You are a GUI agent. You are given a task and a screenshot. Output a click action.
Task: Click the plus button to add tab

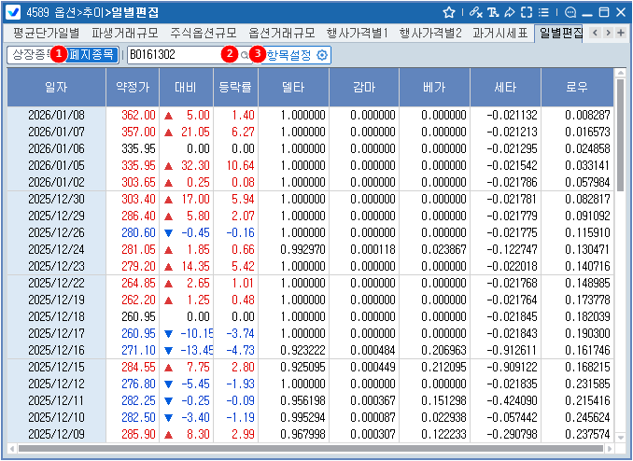click(x=620, y=33)
